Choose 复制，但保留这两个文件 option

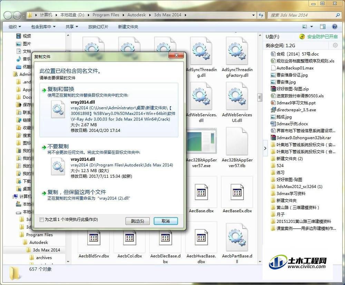(x=109, y=195)
